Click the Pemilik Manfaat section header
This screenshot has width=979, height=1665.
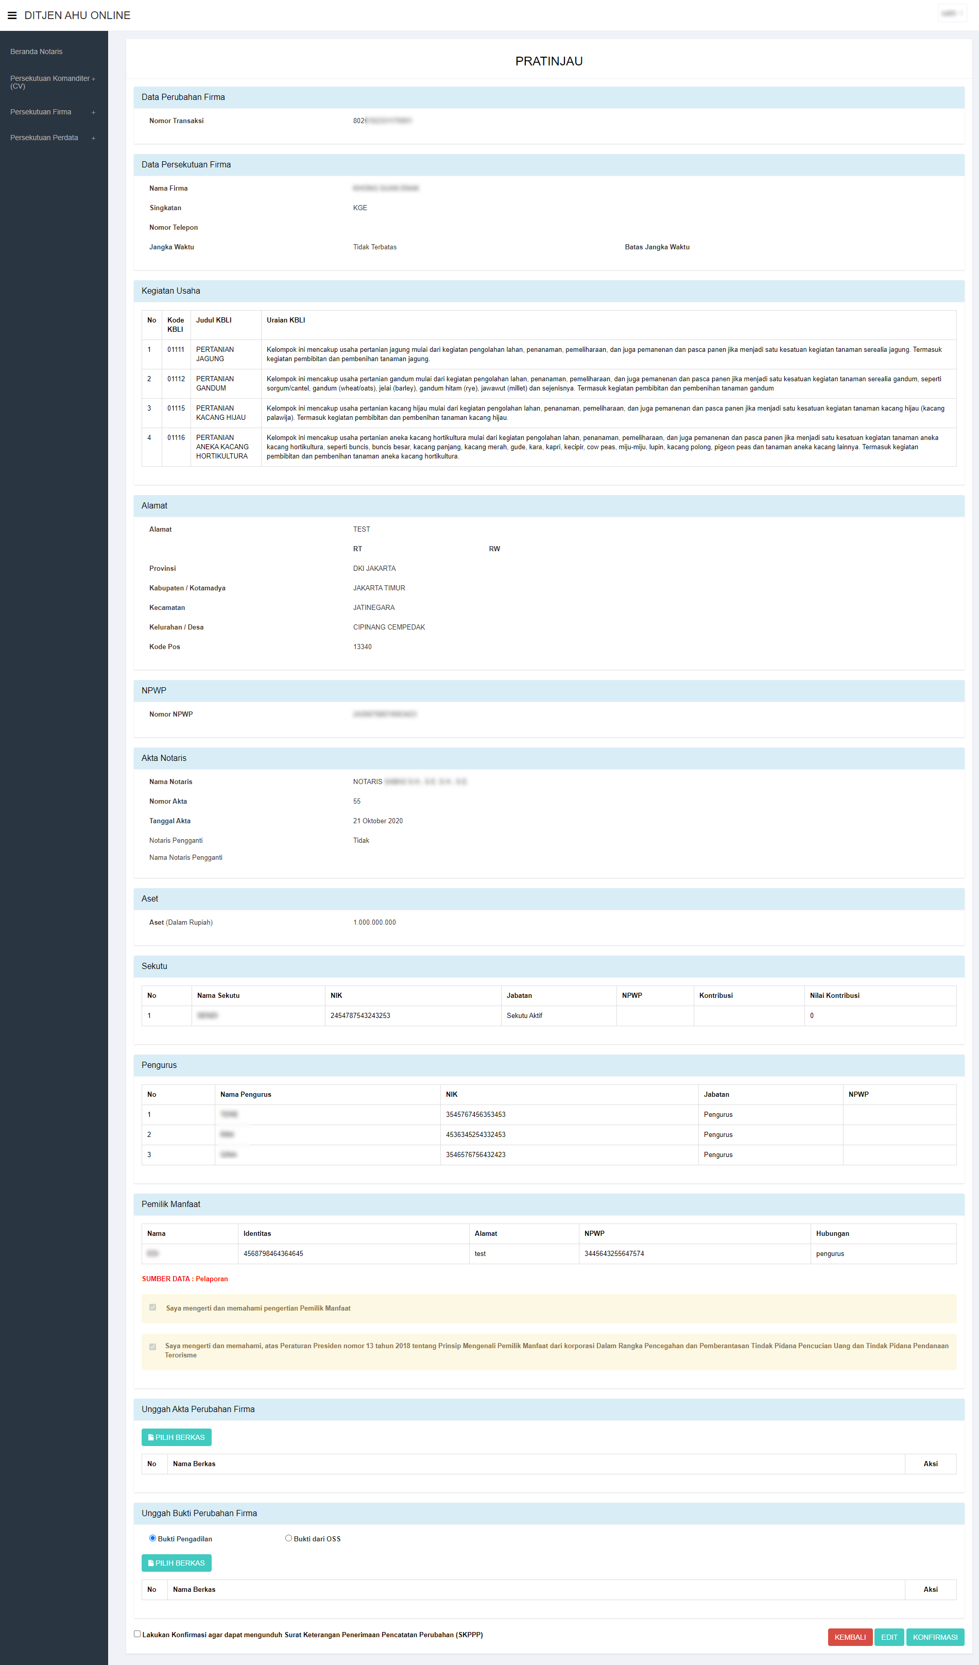(x=170, y=1204)
